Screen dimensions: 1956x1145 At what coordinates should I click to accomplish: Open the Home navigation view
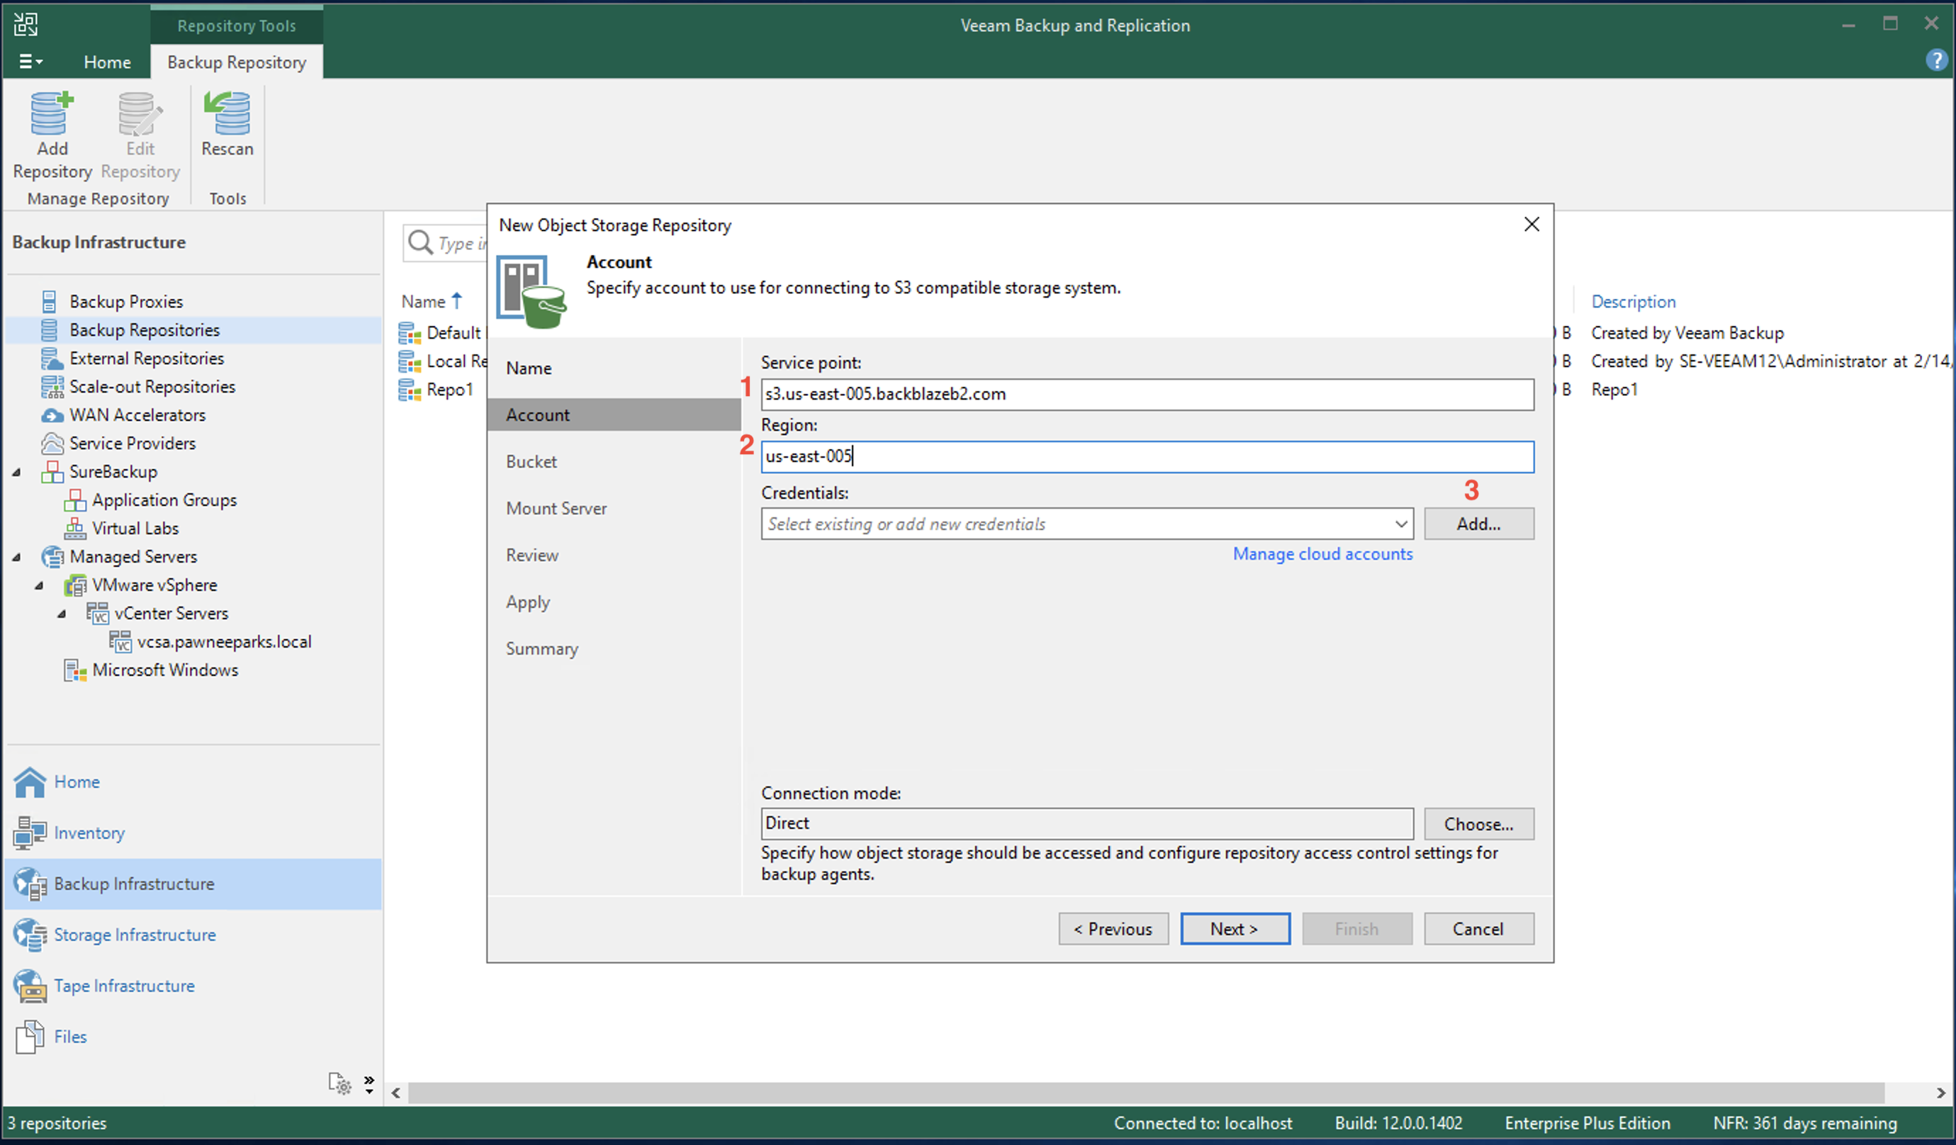pos(77,782)
